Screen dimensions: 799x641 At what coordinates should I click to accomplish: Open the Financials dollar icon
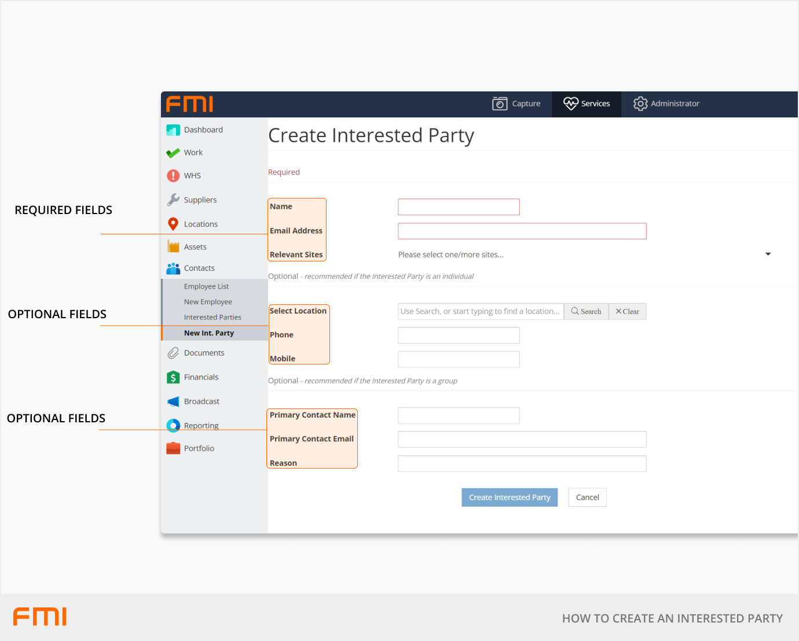pos(173,377)
